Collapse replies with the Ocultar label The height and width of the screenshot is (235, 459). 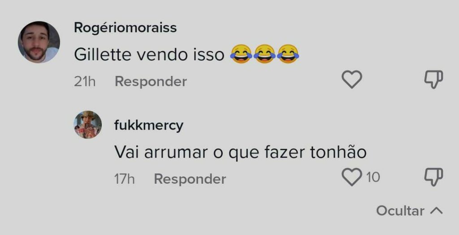click(400, 210)
